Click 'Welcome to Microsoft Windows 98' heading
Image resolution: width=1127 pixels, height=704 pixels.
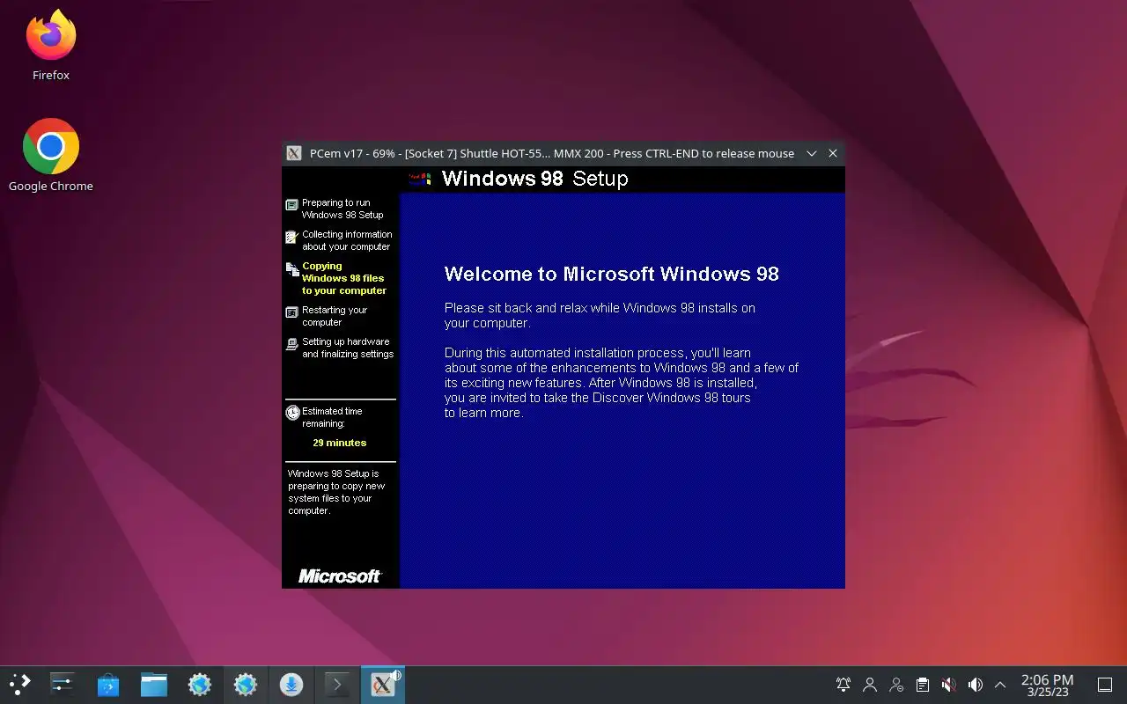(612, 274)
